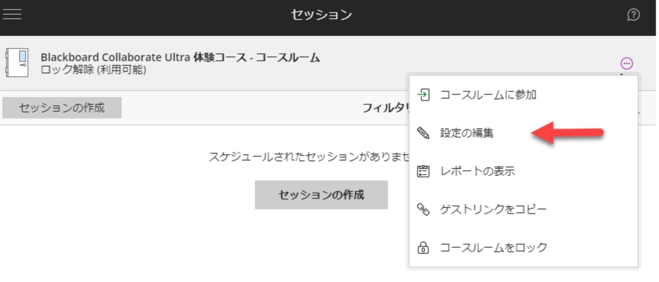Click the padlock icon for locking course room
659x282 pixels.
click(x=423, y=248)
